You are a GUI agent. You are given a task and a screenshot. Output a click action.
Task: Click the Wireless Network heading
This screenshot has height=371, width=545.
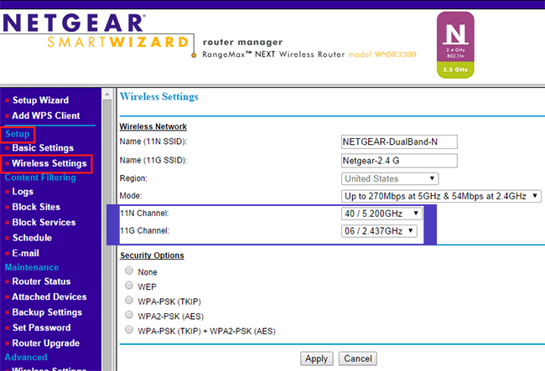[153, 126]
